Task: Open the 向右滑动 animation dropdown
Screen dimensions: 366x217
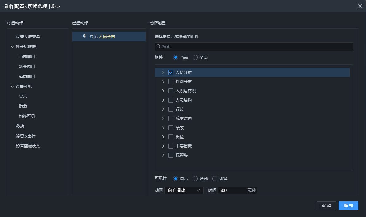Action: (x=184, y=190)
